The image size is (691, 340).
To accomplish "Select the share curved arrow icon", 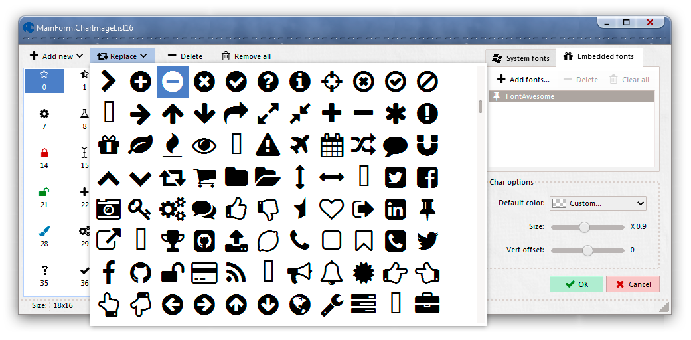I will [x=236, y=114].
